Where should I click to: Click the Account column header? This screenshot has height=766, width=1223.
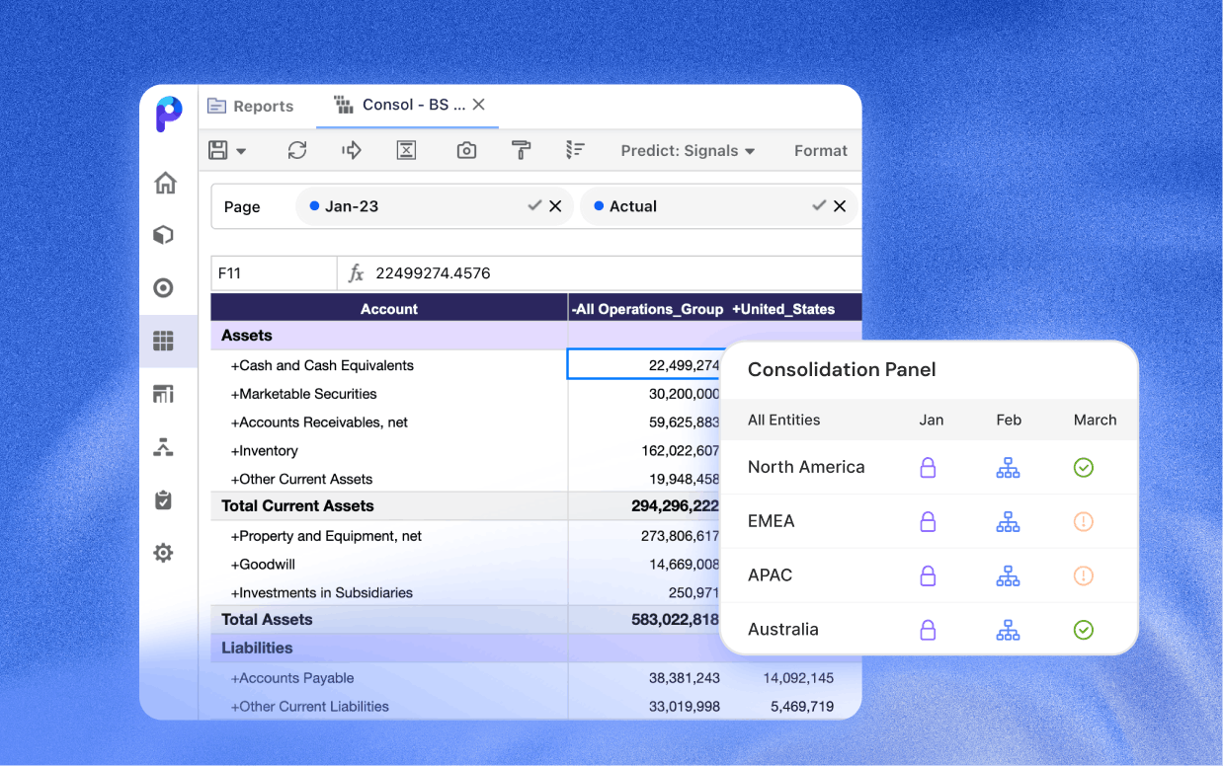(x=389, y=308)
